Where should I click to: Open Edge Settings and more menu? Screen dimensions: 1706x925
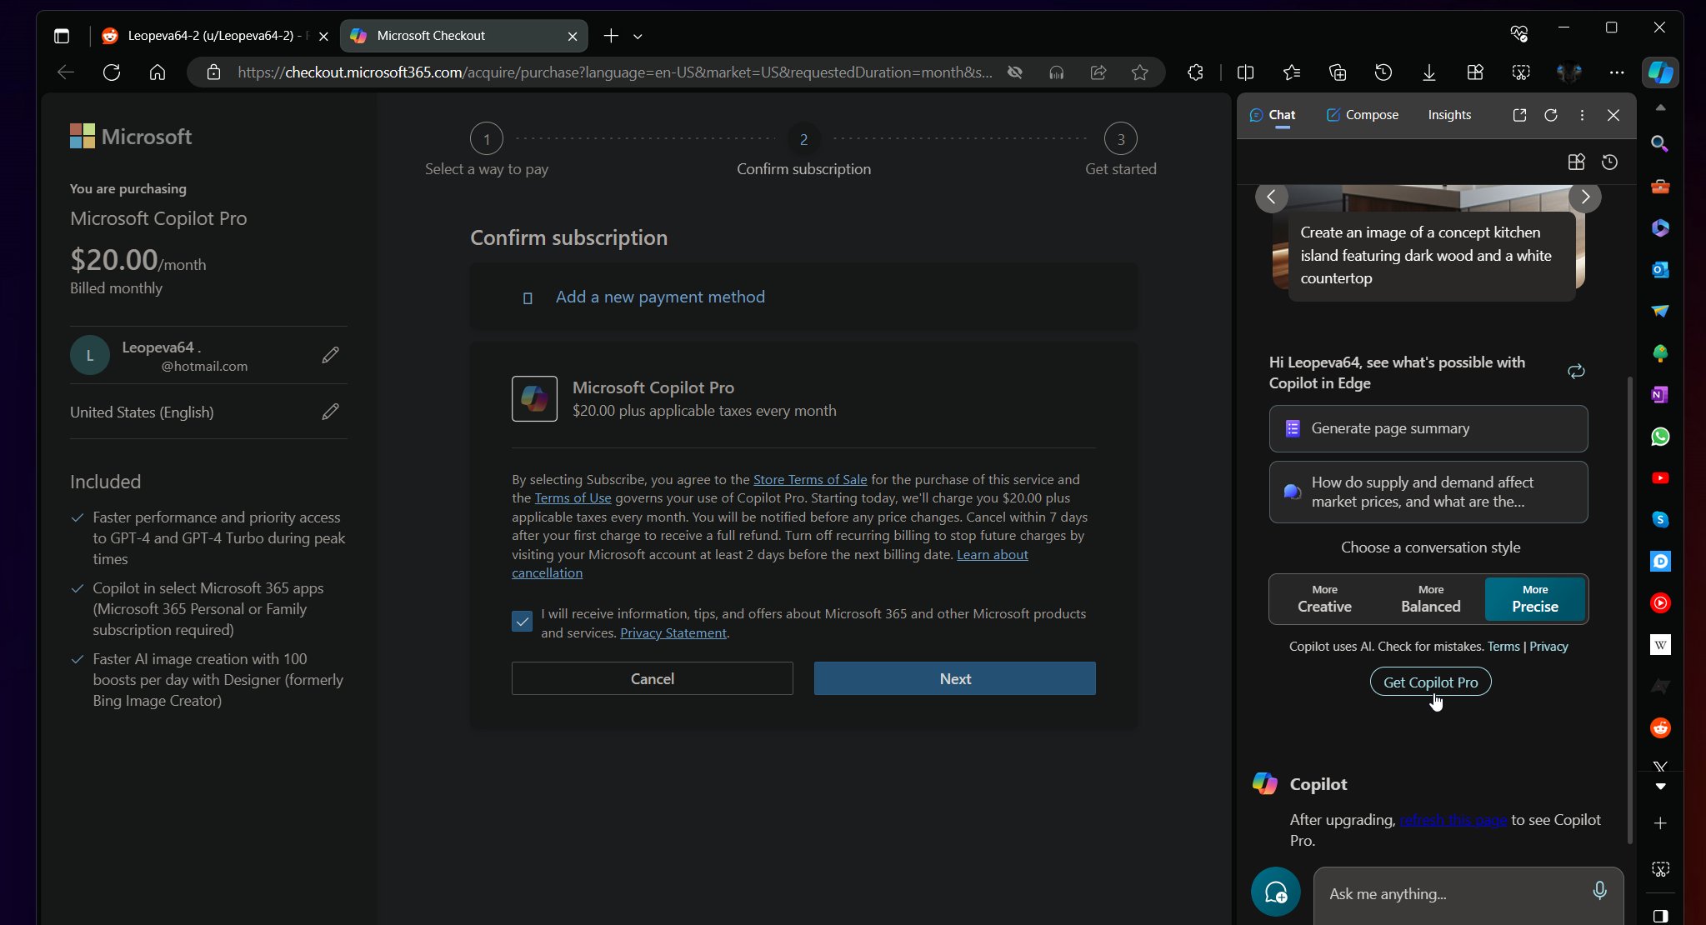(1617, 72)
